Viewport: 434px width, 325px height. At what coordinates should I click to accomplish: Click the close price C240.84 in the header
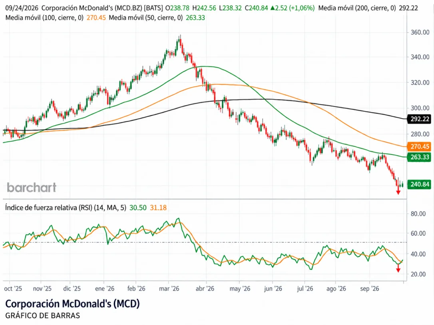click(256, 8)
